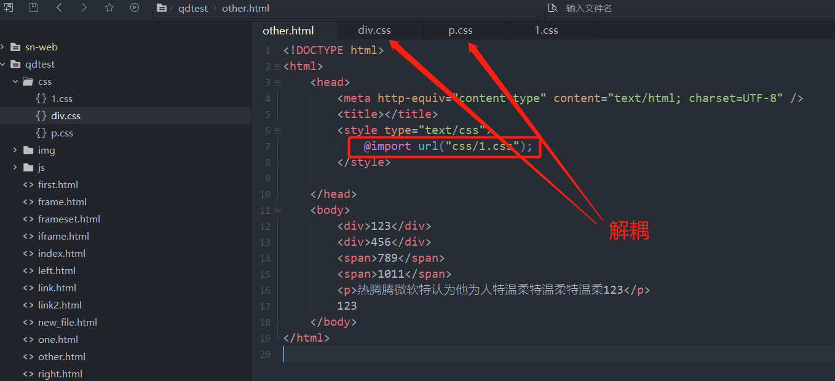Go back with the left arrow icon
Image resolution: width=835 pixels, height=381 pixels.
(x=59, y=8)
